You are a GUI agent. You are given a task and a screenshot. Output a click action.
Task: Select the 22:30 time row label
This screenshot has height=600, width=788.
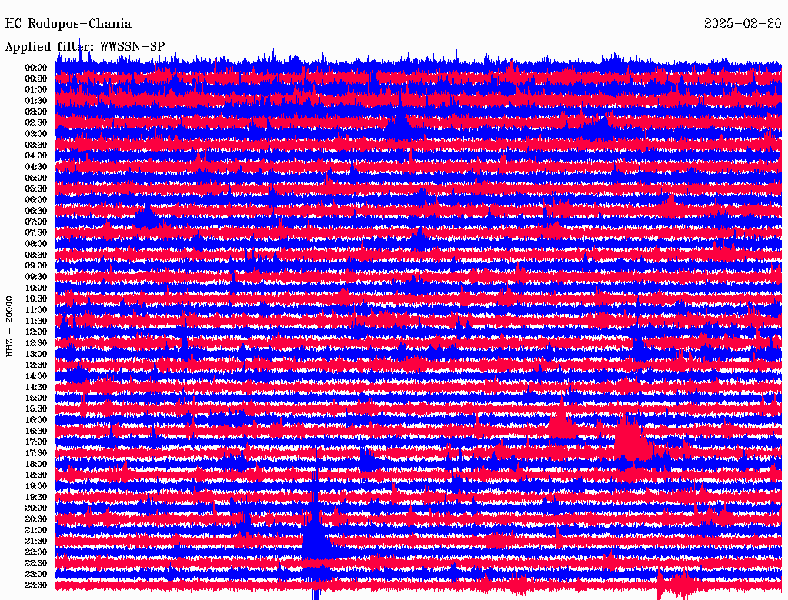[x=36, y=563]
